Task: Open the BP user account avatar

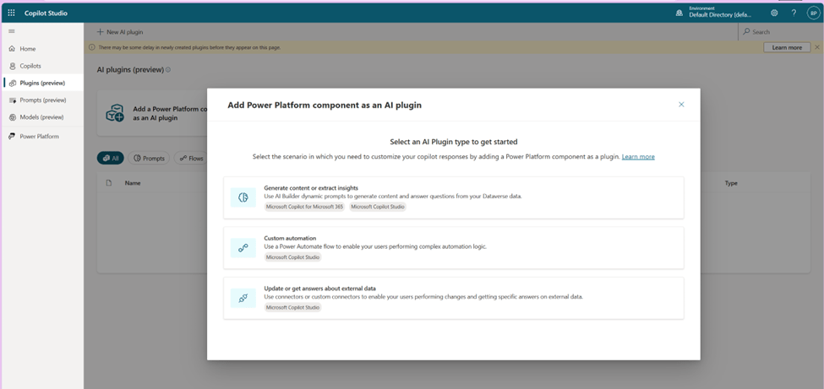Action: (x=813, y=14)
